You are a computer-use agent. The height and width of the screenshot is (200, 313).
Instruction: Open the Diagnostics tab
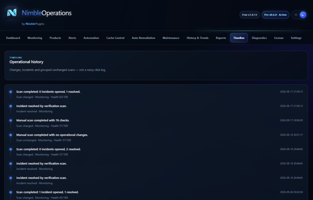pyautogui.click(x=259, y=38)
